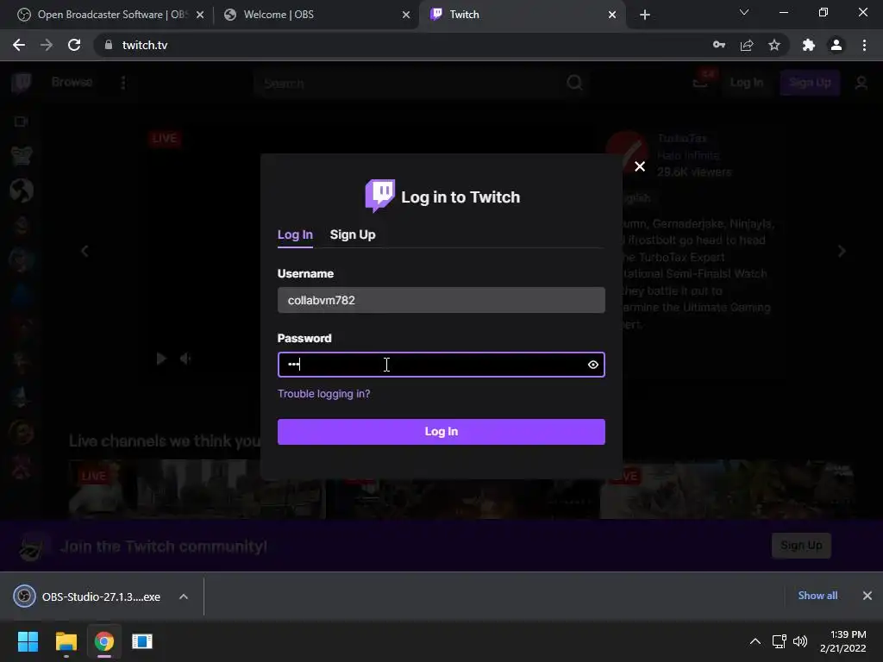
Task: Bookmark this page with star icon
Action: 774,45
